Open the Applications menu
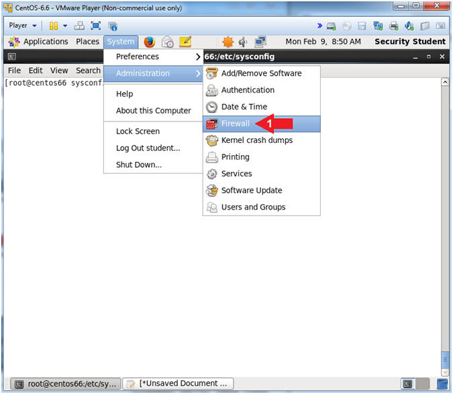 click(x=38, y=42)
